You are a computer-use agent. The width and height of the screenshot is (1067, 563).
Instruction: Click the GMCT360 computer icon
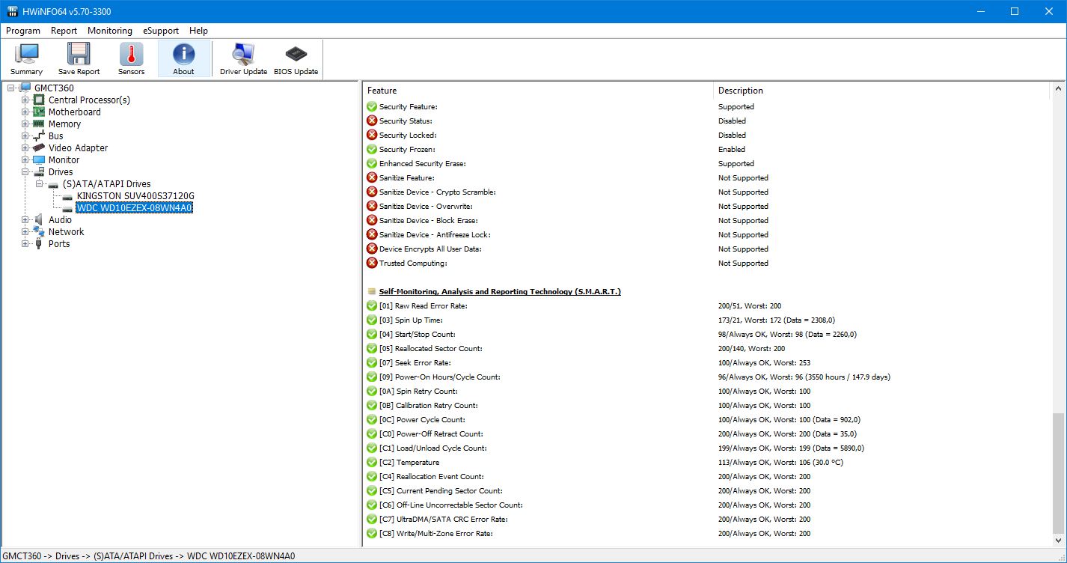pos(25,88)
